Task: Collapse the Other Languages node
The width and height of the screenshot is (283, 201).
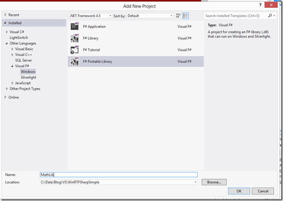Action: click(7, 43)
